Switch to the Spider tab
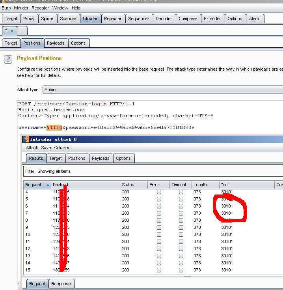Screen dimensions: 283x290 coord(47,19)
